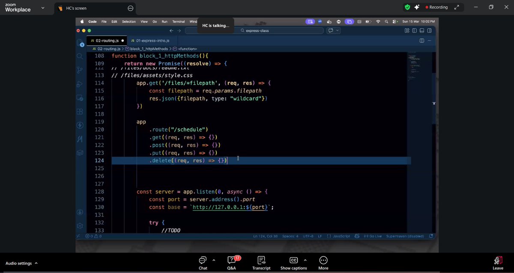Open the editor More Actions ellipsis
This screenshot has width=514, height=273.
coord(430,41)
